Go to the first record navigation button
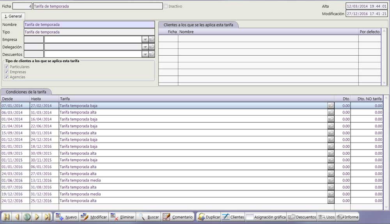This screenshot has height=224, width=390. (x=7, y=217)
